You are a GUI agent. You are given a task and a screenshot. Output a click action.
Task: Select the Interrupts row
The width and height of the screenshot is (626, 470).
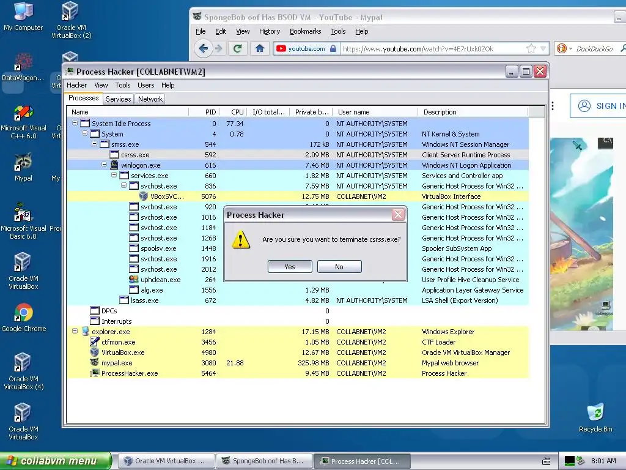(298, 321)
